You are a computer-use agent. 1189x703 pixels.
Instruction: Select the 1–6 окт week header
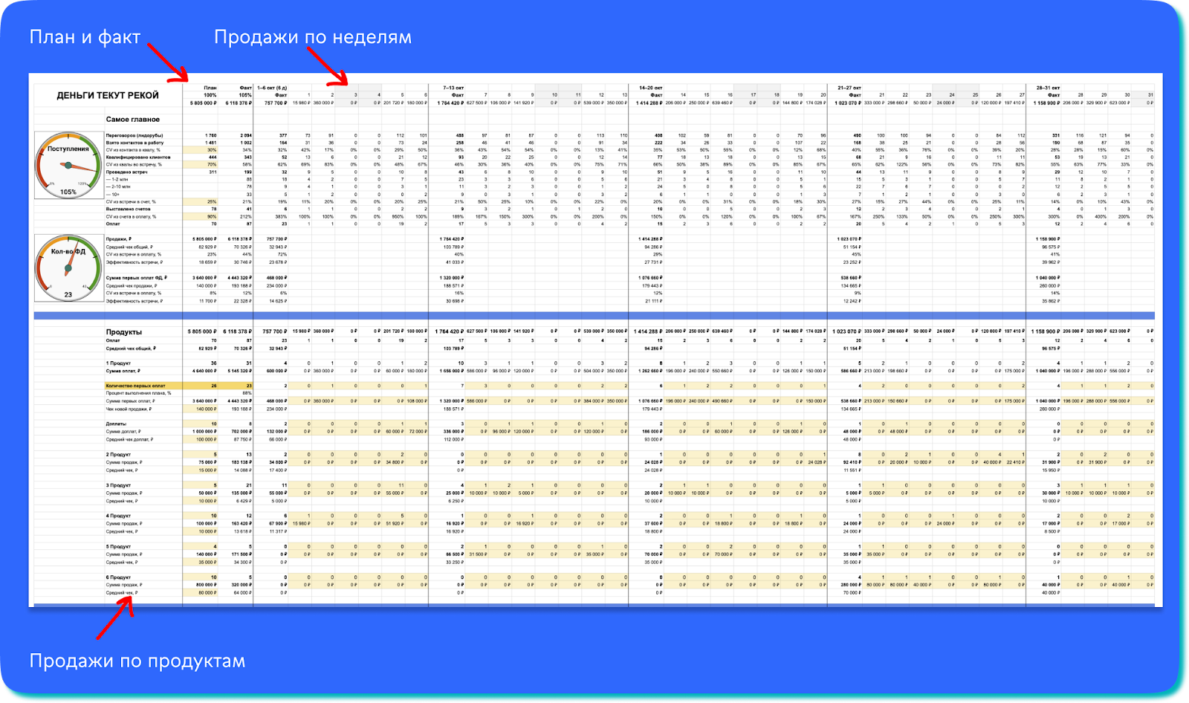(272, 88)
